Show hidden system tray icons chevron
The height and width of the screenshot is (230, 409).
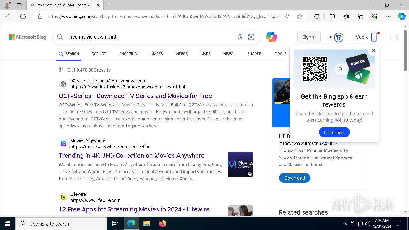344,224
